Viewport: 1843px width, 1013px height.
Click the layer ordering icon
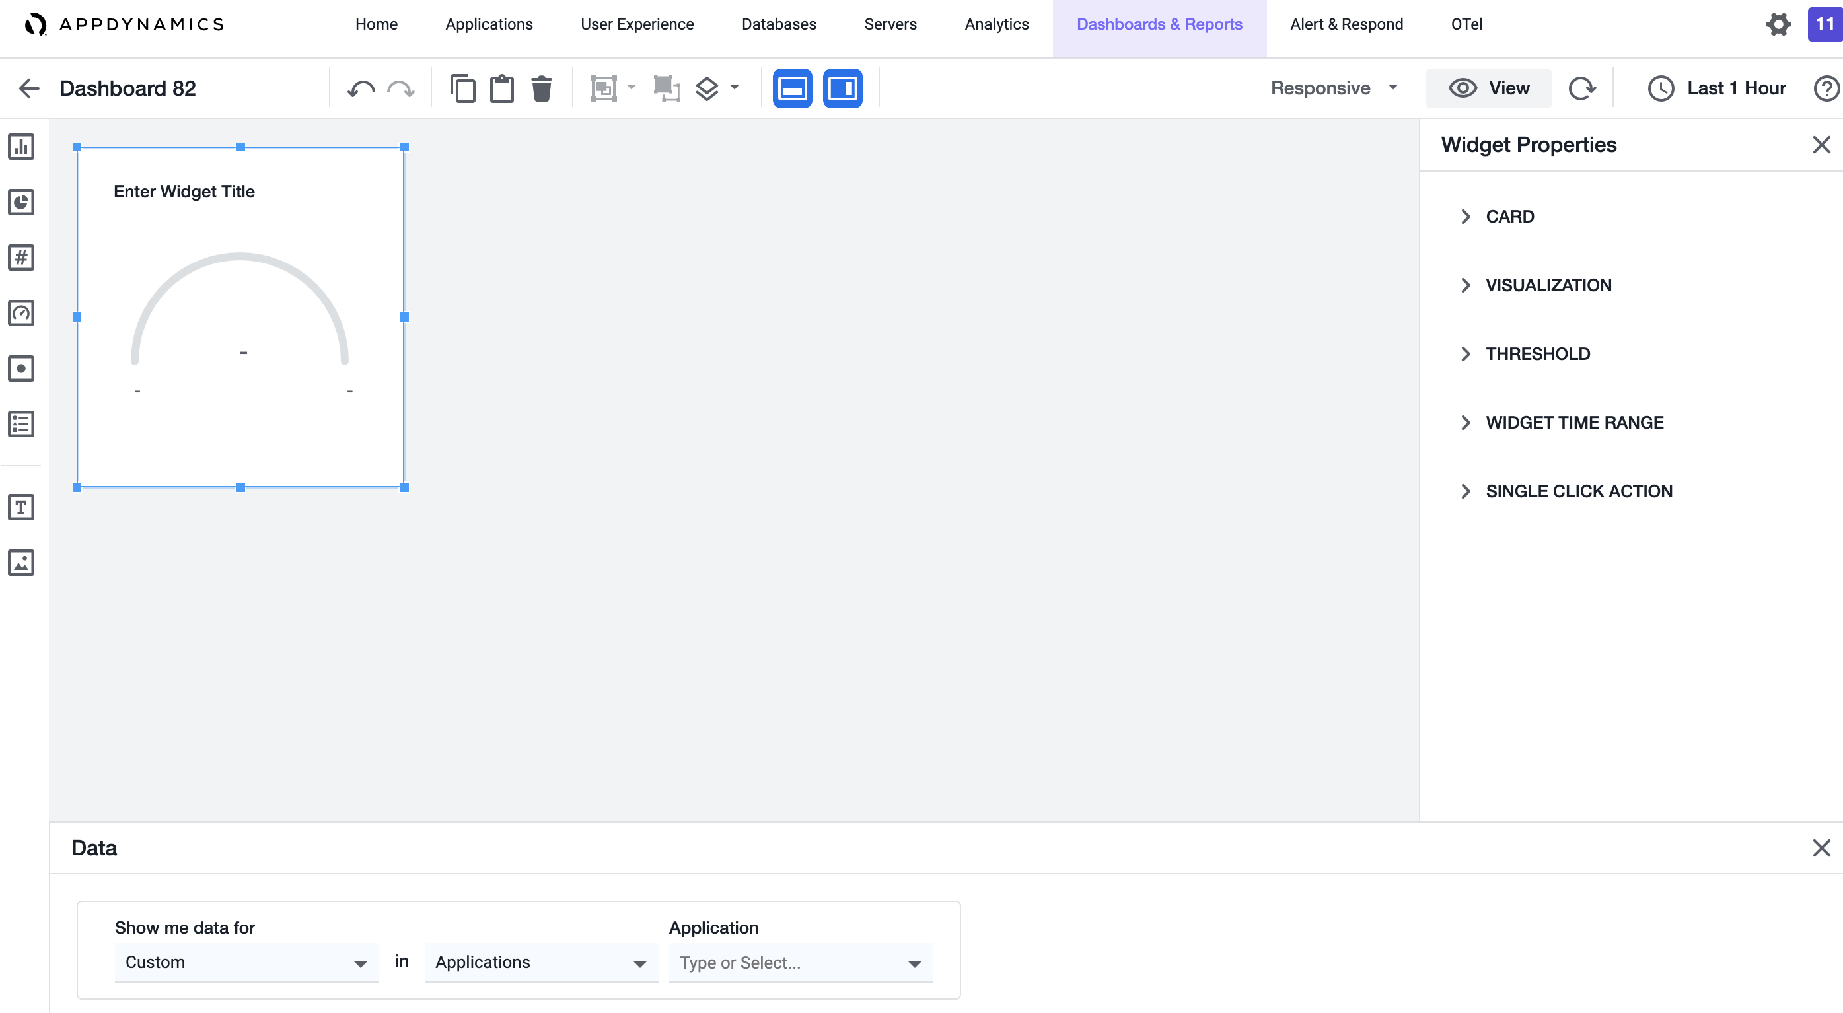click(x=706, y=88)
